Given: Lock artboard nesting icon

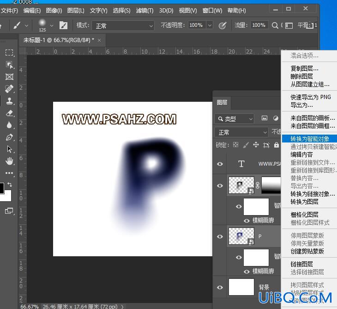Looking at the screenshot, I should pos(266,145).
